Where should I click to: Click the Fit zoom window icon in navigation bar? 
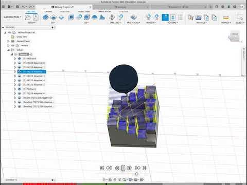pyautogui.click(x=124, y=180)
